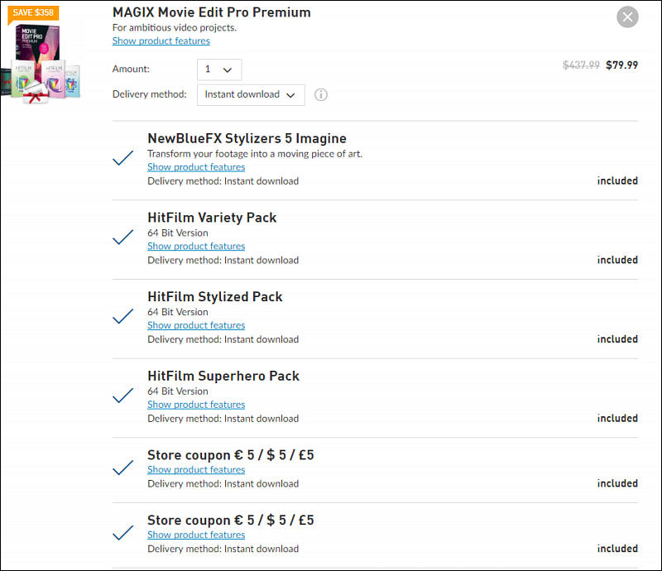Click 'Delivery method: Instant download' under HitFilm Superhero Pack
Viewport: 662px width, 571px height.
(x=223, y=419)
